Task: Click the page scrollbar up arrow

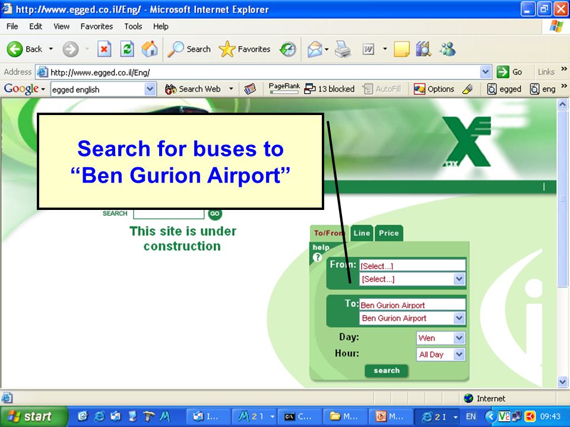Action: pos(562,105)
